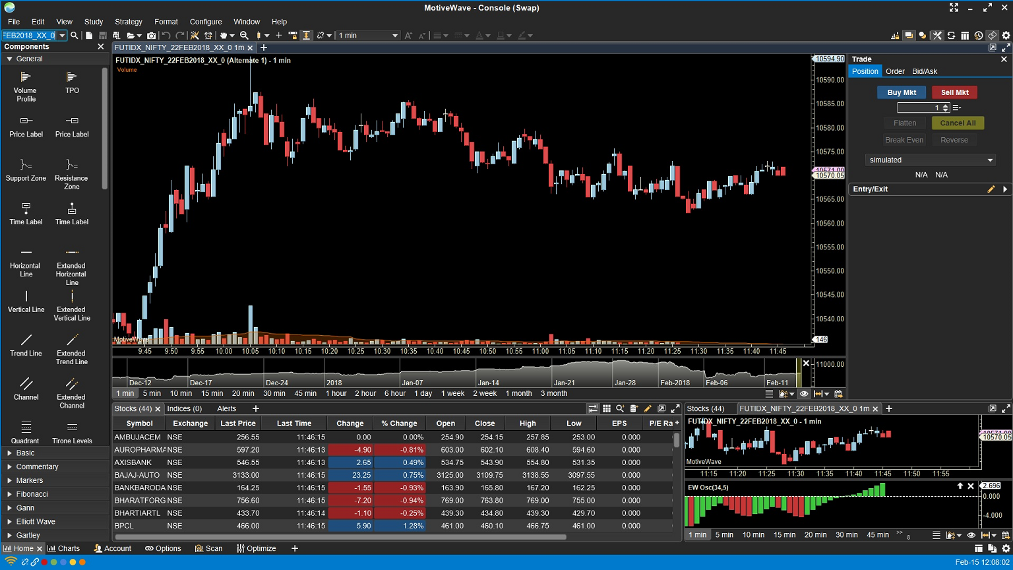Expand the Gann components section
1013x570 pixels.
(x=10, y=508)
